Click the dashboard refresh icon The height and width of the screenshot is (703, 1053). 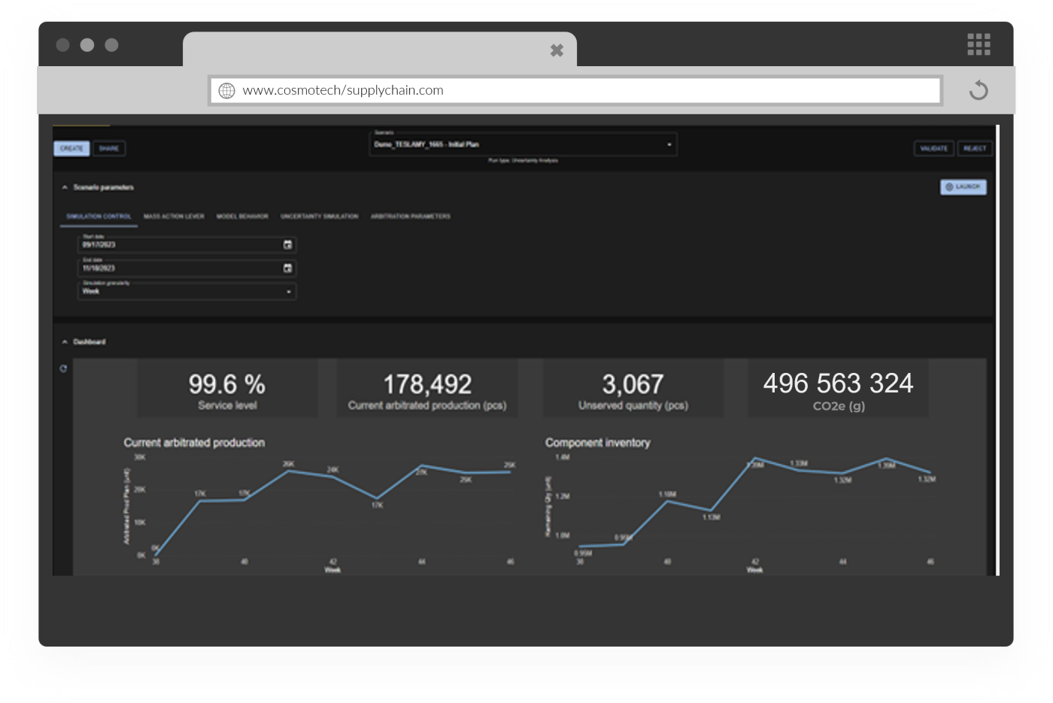tap(63, 368)
